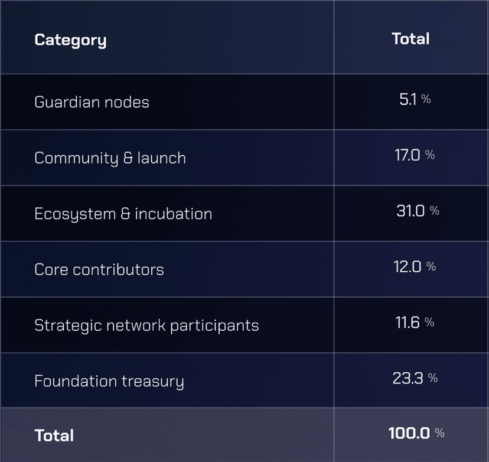Screen dimensions: 489x462
Task: Click the 31.0 allocation value
Action: tap(410, 211)
